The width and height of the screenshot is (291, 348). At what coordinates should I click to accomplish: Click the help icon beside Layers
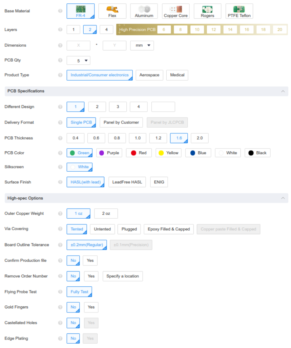click(x=60, y=29)
